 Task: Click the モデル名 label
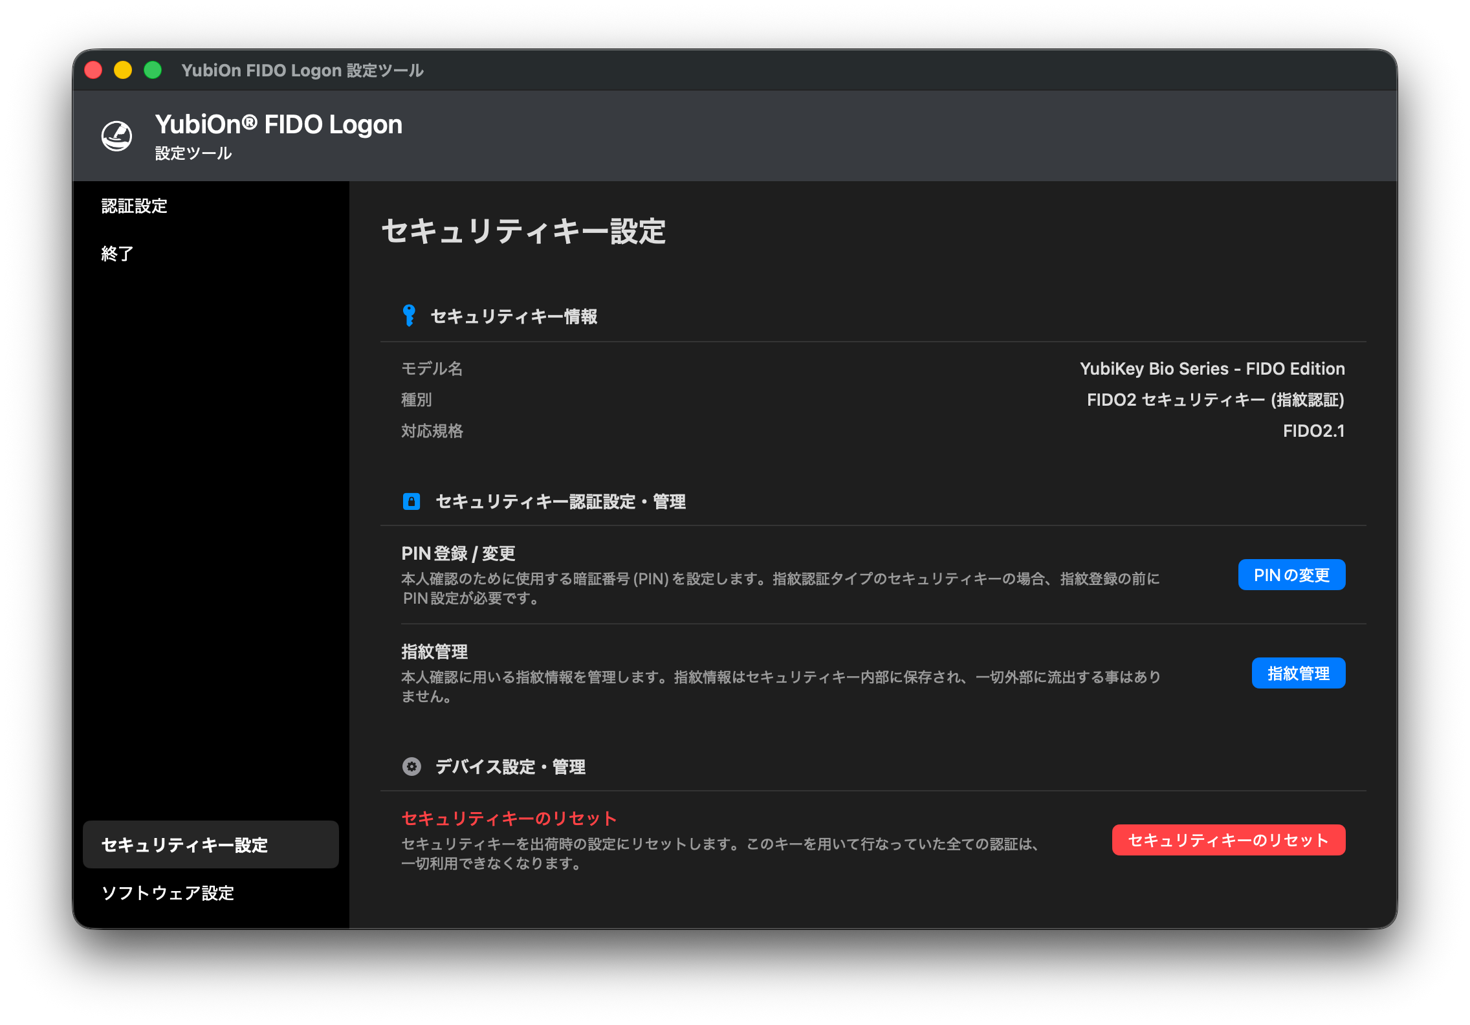pyautogui.click(x=432, y=369)
